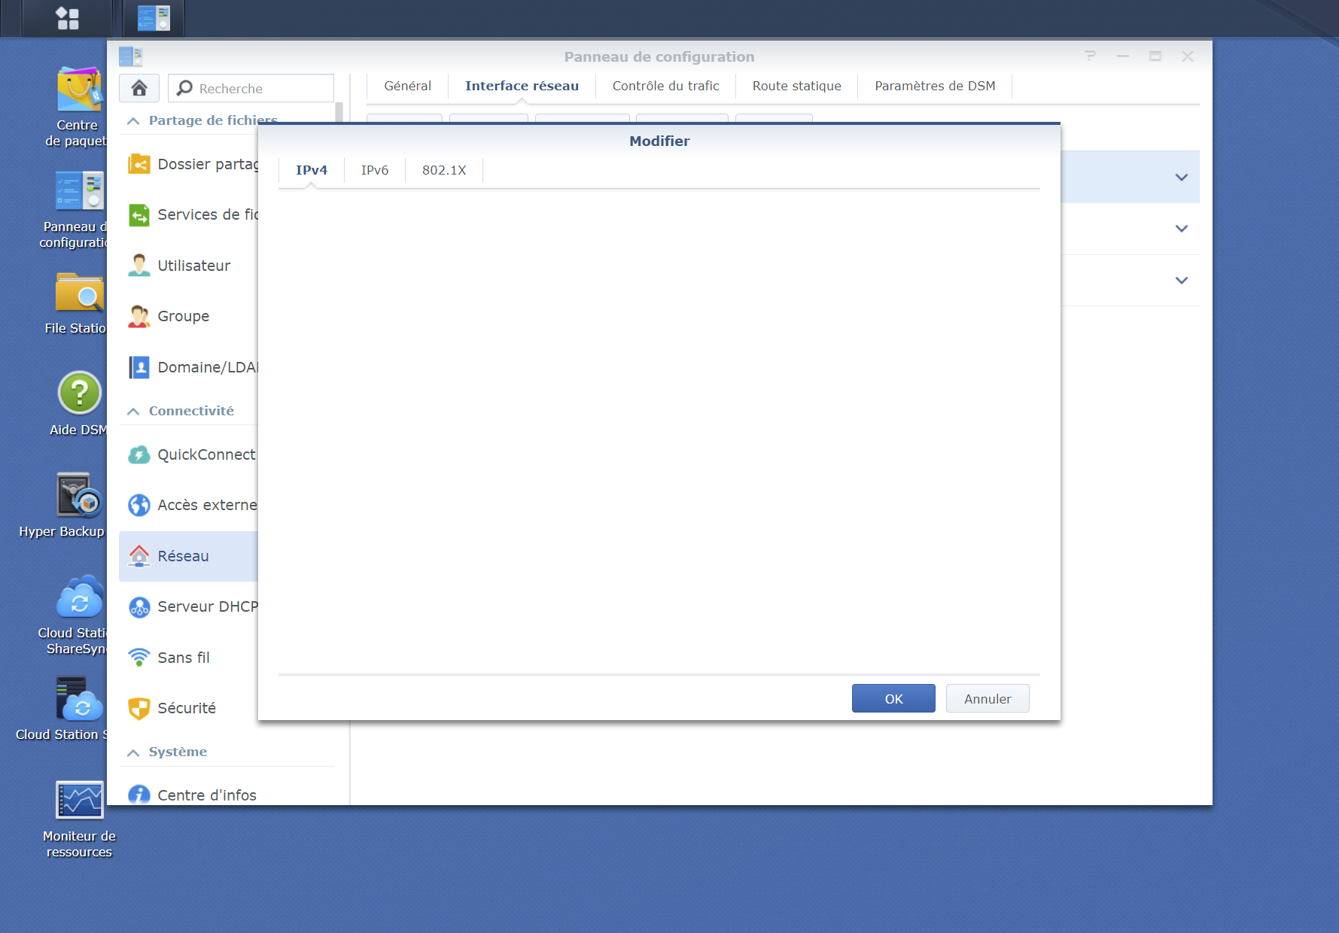The height and width of the screenshot is (933, 1339).
Task: Open Aide DSM help icon
Action: click(79, 393)
